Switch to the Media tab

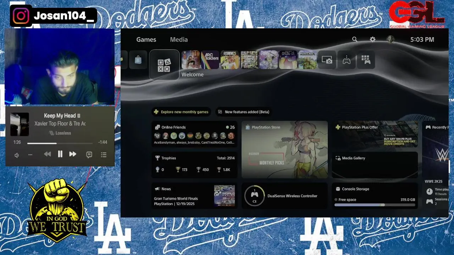(x=179, y=40)
